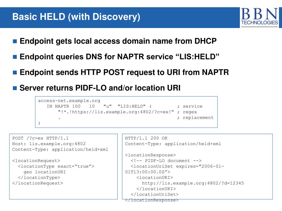282x211 pixels.
Task: Click the 'access-net.example.org' line in NAPTR box
Action: tap(69, 101)
